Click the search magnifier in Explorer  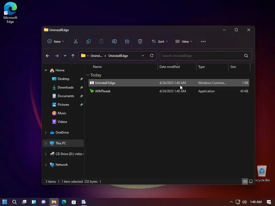coord(246,56)
